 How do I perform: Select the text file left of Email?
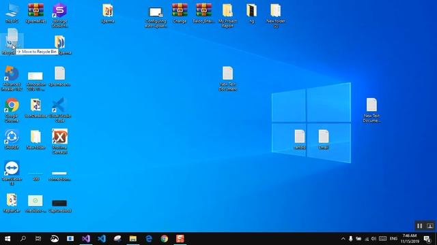tap(300, 139)
